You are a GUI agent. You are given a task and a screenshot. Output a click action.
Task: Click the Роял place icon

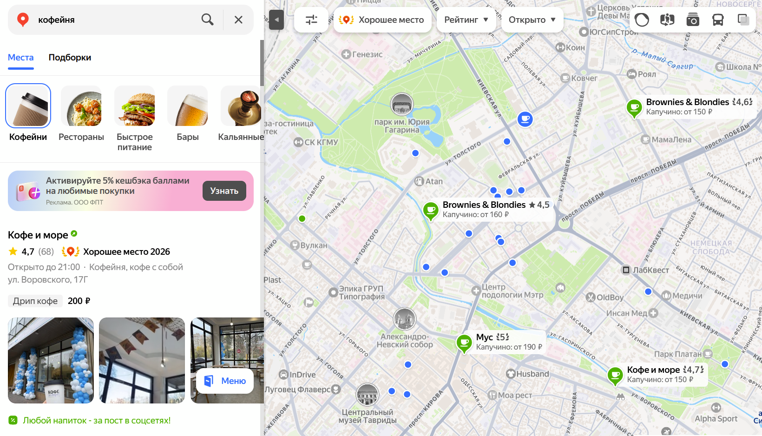click(x=631, y=74)
